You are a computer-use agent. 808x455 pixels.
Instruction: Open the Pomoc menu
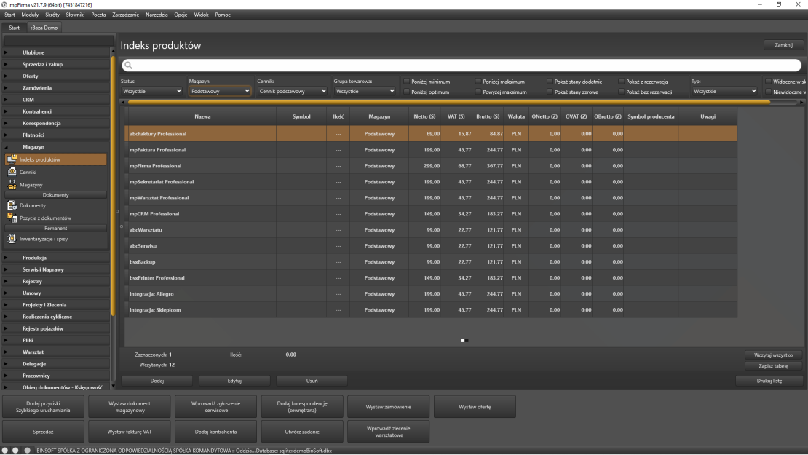(x=223, y=15)
